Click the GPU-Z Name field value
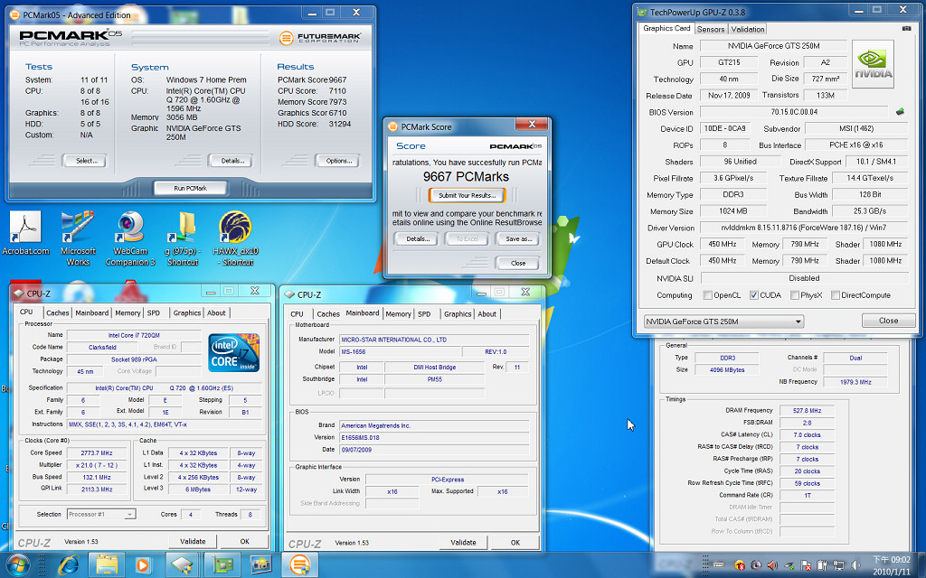 click(773, 45)
